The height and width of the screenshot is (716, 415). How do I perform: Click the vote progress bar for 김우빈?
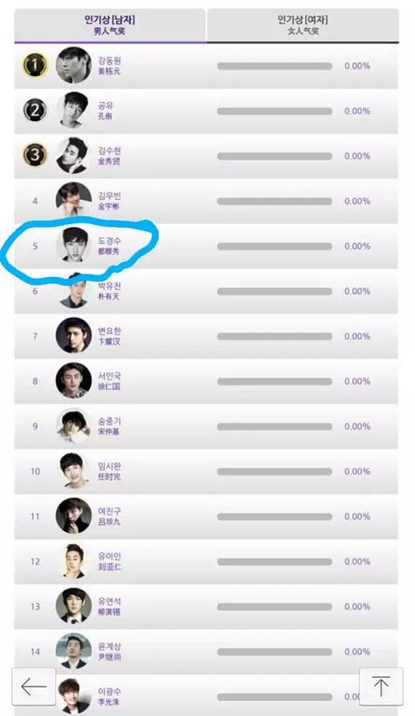pyautogui.click(x=275, y=202)
